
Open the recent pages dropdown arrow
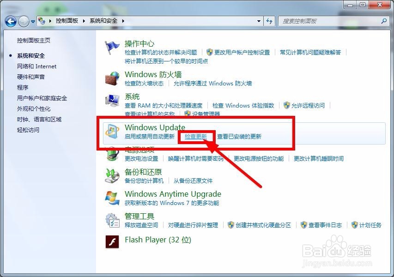tap(33, 22)
